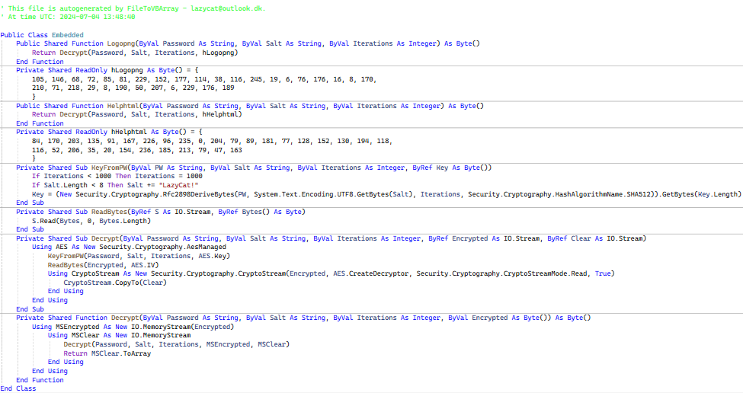The image size is (743, 393).
Task: Click CryptoStreamMode.Read in the CryptoStream constructor
Action: (x=546, y=273)
